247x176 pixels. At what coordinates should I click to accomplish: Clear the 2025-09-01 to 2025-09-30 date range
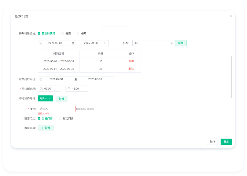point(105,43)
